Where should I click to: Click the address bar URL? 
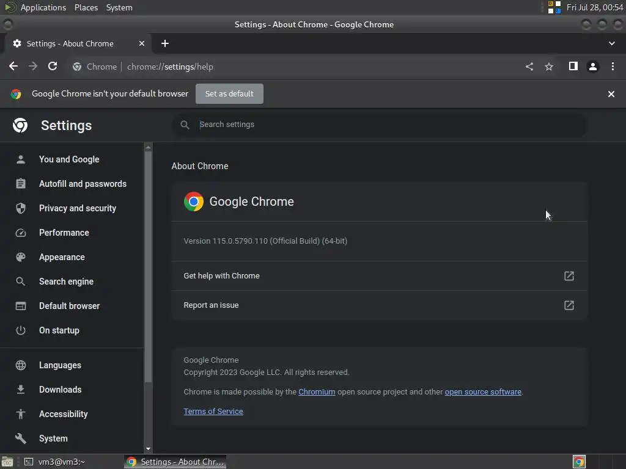pos(170,67)
